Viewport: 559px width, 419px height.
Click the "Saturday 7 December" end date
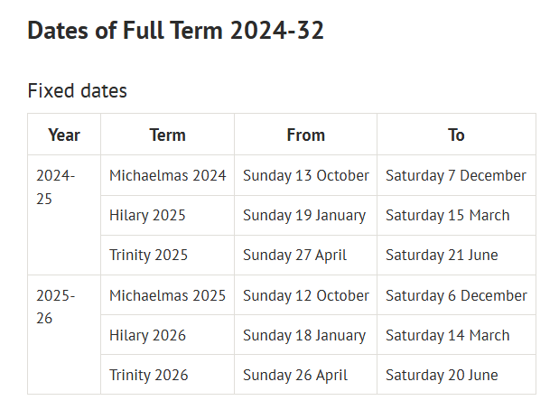click(455, 175)
